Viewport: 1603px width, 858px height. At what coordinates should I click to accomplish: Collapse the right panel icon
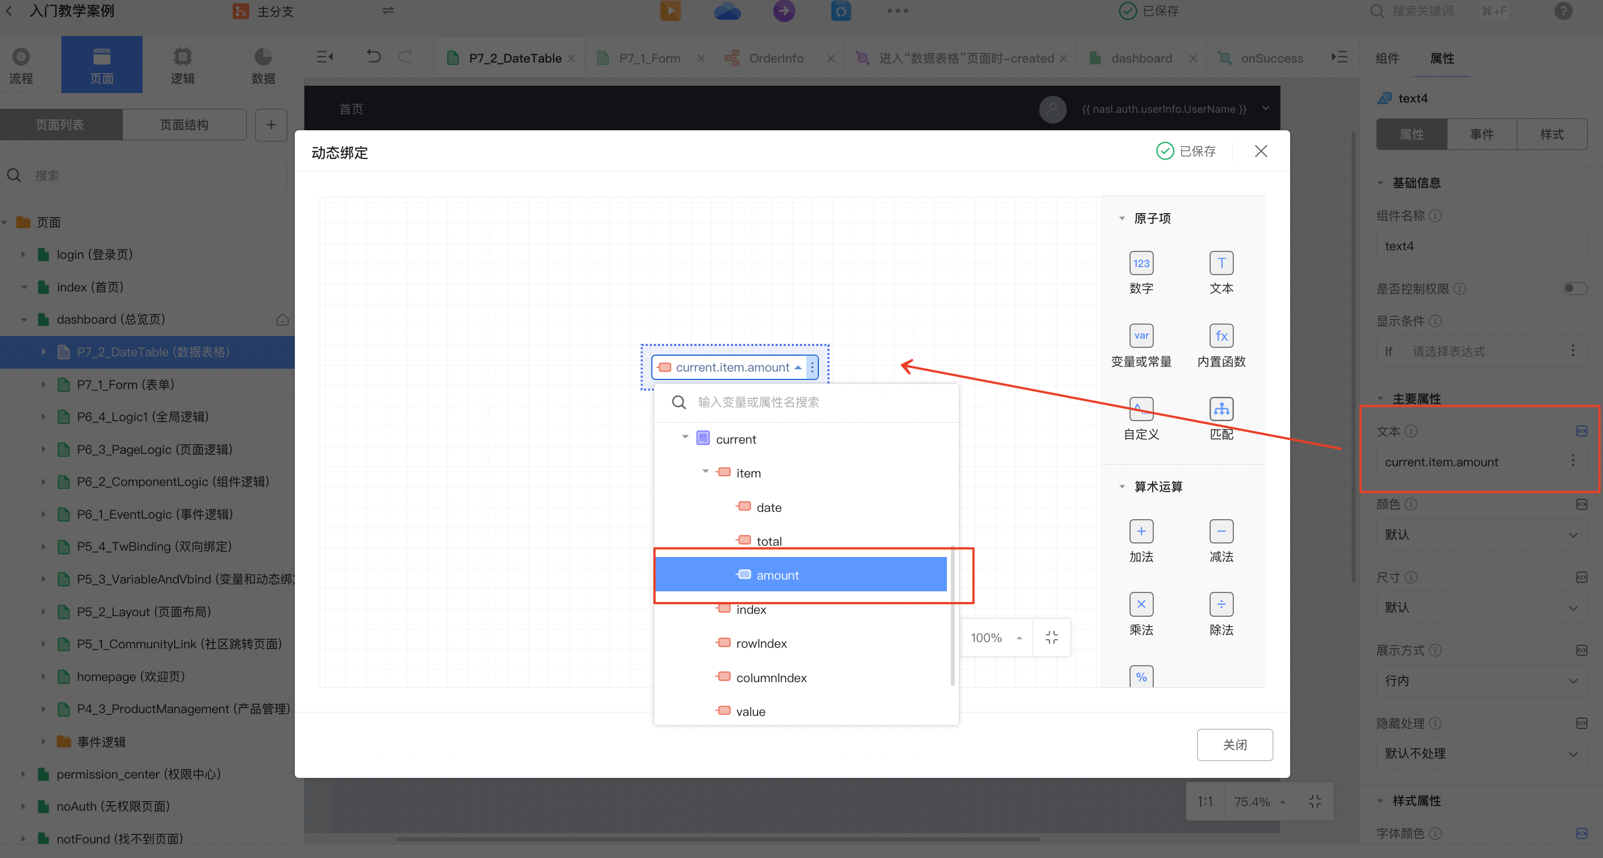tap(1339, 58)
